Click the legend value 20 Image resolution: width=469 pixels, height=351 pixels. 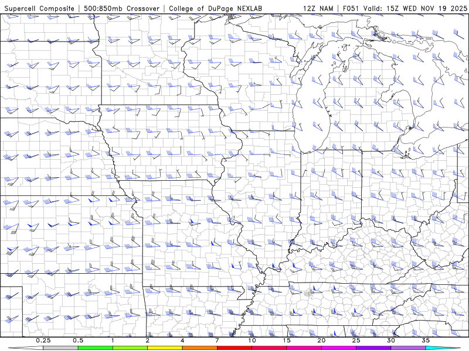(x=321, y=340)
